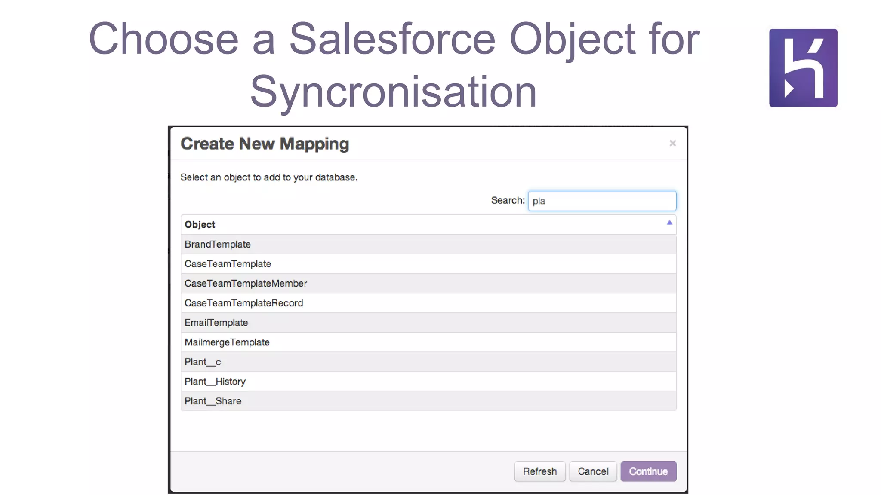Screen dimensions: 881x495
Task: Choose the CaseTeamTemplateMember row
Action: coord(428,284)
